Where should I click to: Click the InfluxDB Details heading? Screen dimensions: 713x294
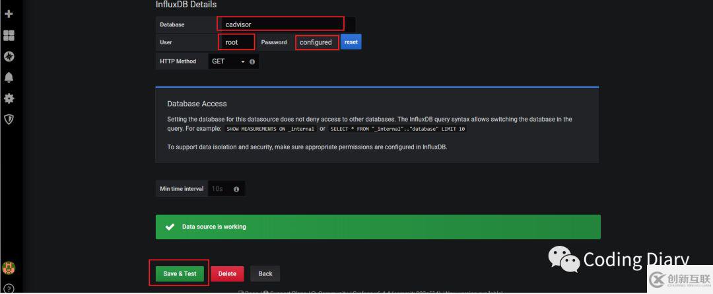186,5
